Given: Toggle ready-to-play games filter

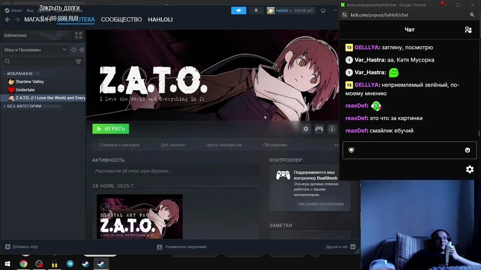Looking at the screenshot, I should (82, 50).
